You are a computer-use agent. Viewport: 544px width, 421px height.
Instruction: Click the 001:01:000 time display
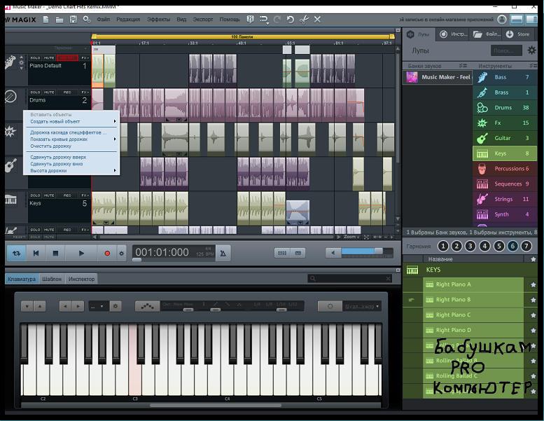tap(162, 252)
